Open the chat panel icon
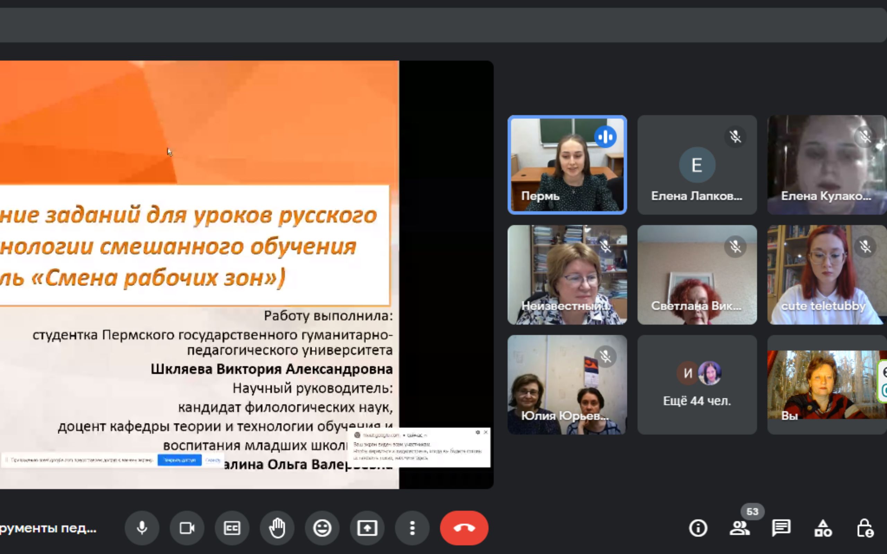887x554 pixels. 781,528
